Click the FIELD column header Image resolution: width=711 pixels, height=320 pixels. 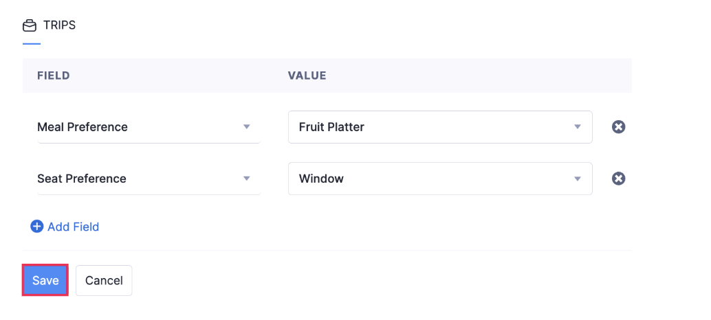tap(54, 76)
